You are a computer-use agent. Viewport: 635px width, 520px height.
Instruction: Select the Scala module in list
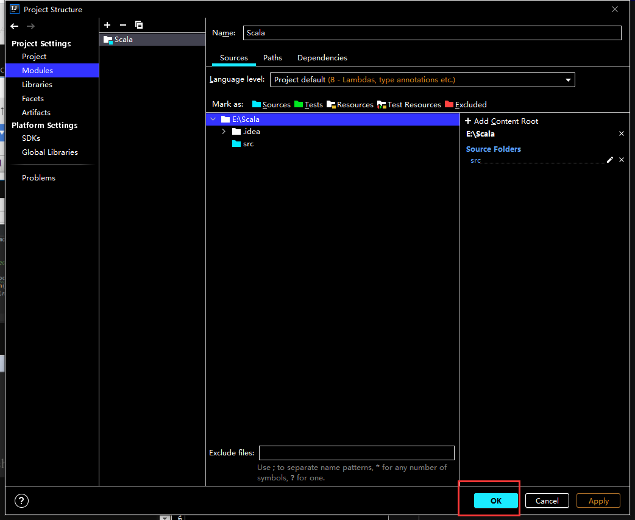tap(152, 39)
